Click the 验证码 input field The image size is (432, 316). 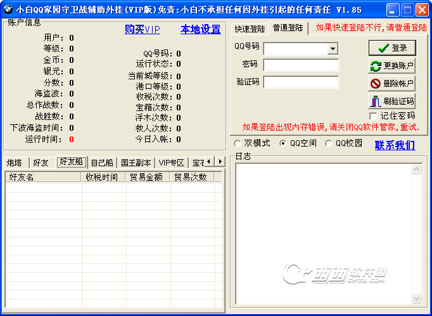point(301,82)
